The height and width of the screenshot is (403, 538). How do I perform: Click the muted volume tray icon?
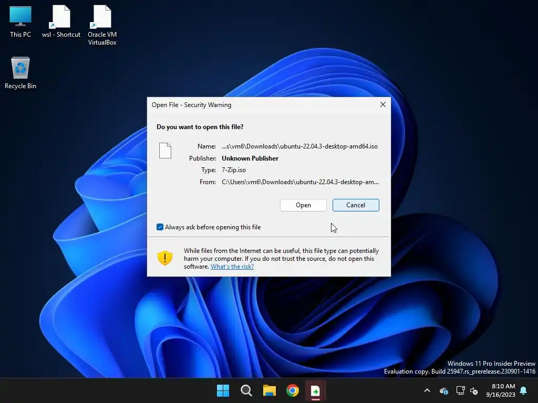pos(474,390)
